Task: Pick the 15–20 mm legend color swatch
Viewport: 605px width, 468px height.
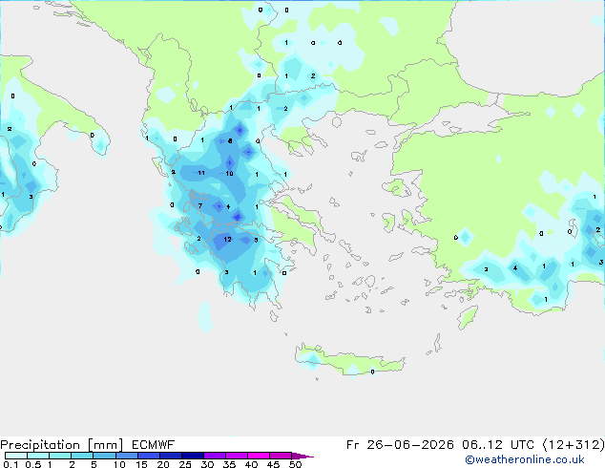Action: click(149, 456)
